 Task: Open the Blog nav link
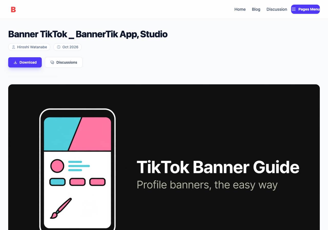pos(256,9)
